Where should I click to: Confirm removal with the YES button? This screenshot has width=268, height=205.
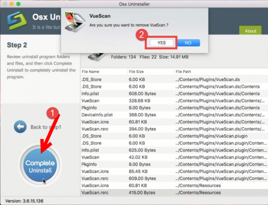[x=161, y=43]
